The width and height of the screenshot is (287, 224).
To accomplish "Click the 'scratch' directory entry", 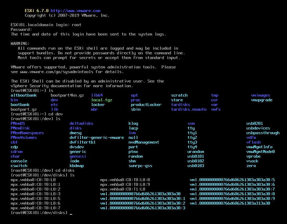I will click(179, 95).
